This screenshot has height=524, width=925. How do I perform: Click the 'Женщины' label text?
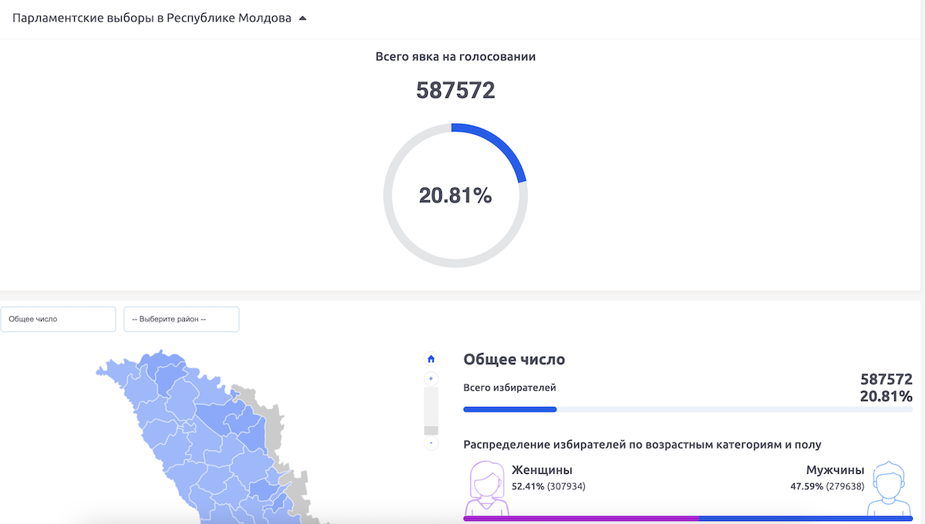click(542, 470)
